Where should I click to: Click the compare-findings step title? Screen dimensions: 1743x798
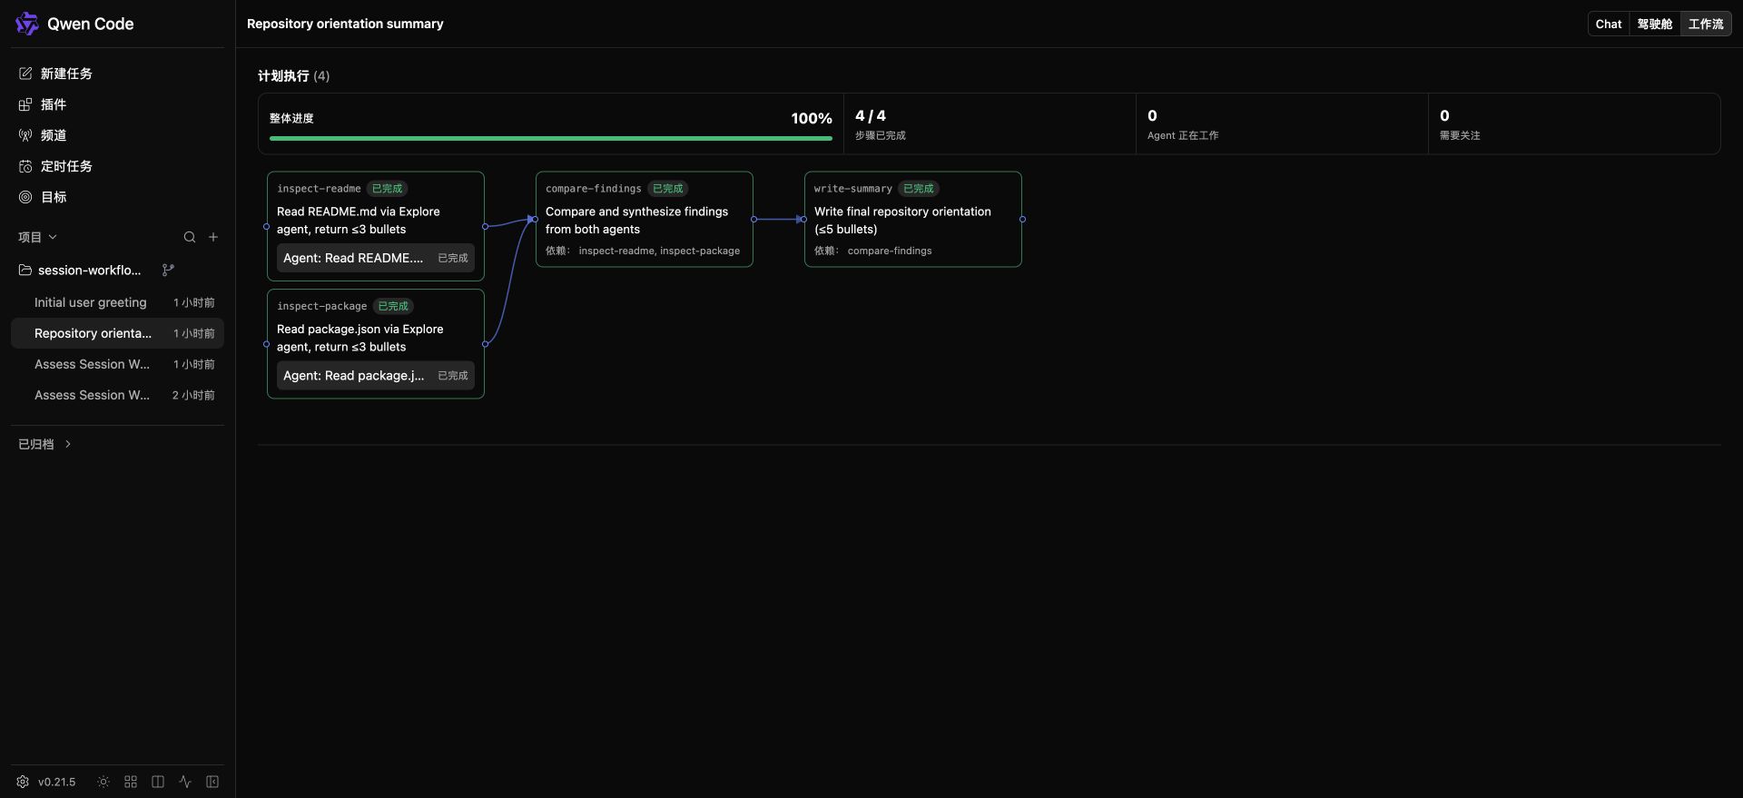coord(594,189)
